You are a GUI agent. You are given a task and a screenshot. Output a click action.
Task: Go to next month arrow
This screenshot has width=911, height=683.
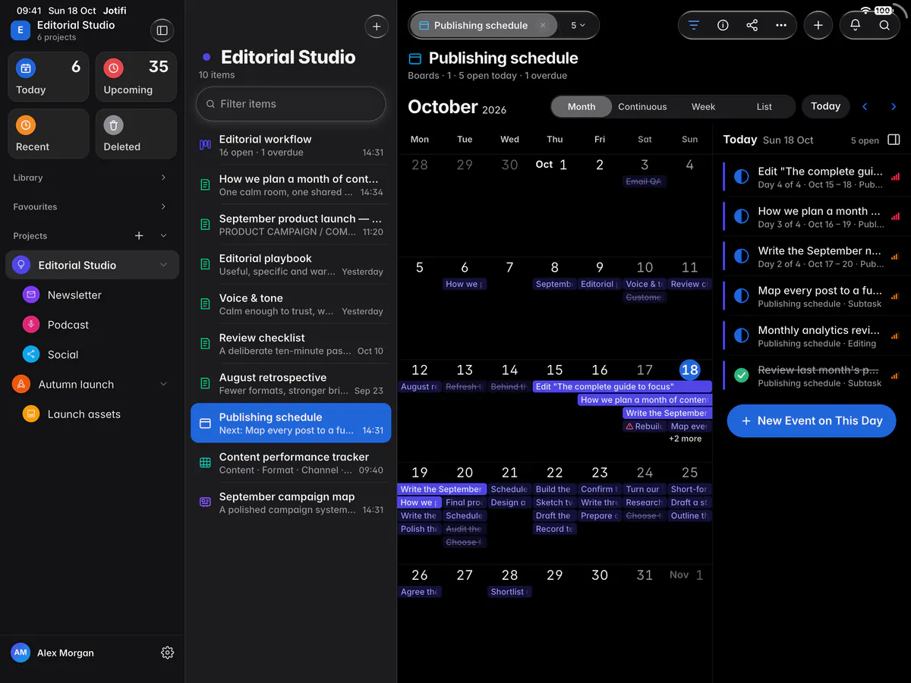click(x=894, y=107)
